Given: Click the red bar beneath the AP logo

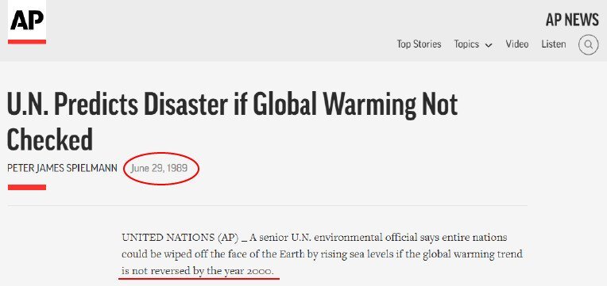Looking at the screenshot, I should (27, 42).
